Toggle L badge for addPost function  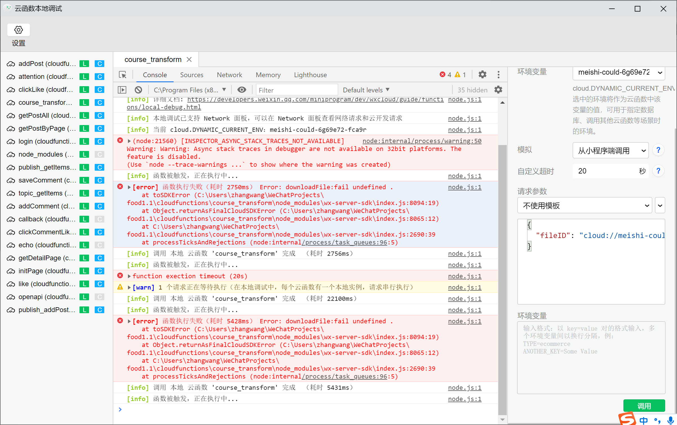(x=84, y=64)
